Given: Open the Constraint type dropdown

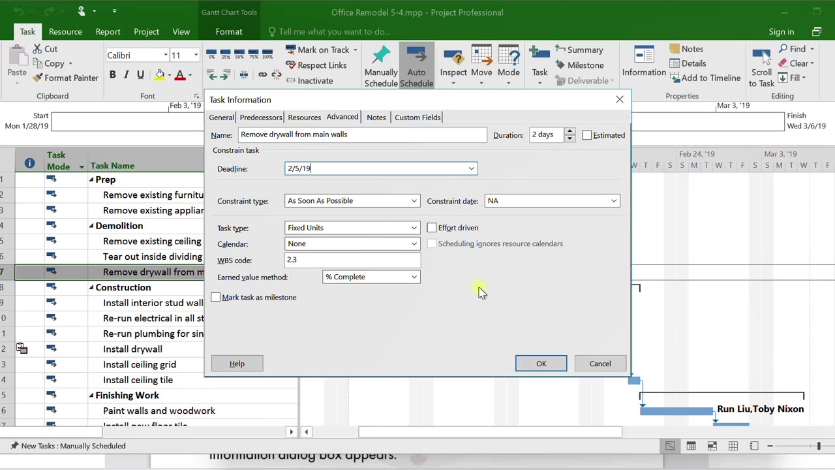Looking at the screenshot, I should [414, 201].
